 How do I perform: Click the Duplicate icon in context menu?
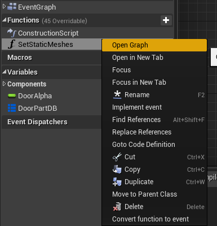point(117,182)
